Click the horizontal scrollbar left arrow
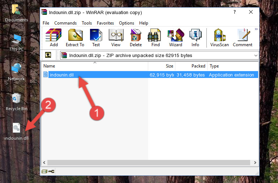The height and width of the screenshot is (183, 278). [44, 162]
